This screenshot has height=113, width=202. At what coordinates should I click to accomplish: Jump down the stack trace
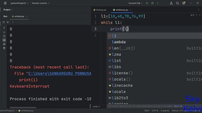click(x=4, y=32)
